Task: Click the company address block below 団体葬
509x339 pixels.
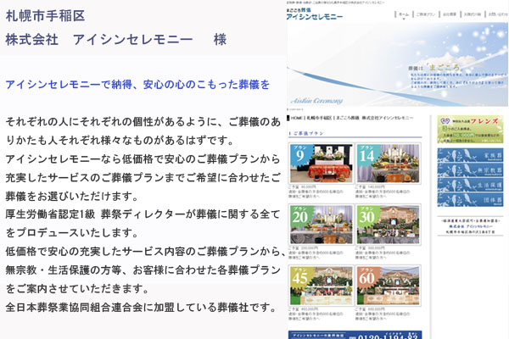Action: coord(470,226)
